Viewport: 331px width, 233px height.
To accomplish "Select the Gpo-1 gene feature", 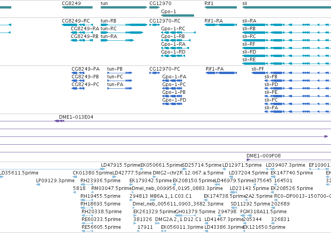I will pos(177,16).
